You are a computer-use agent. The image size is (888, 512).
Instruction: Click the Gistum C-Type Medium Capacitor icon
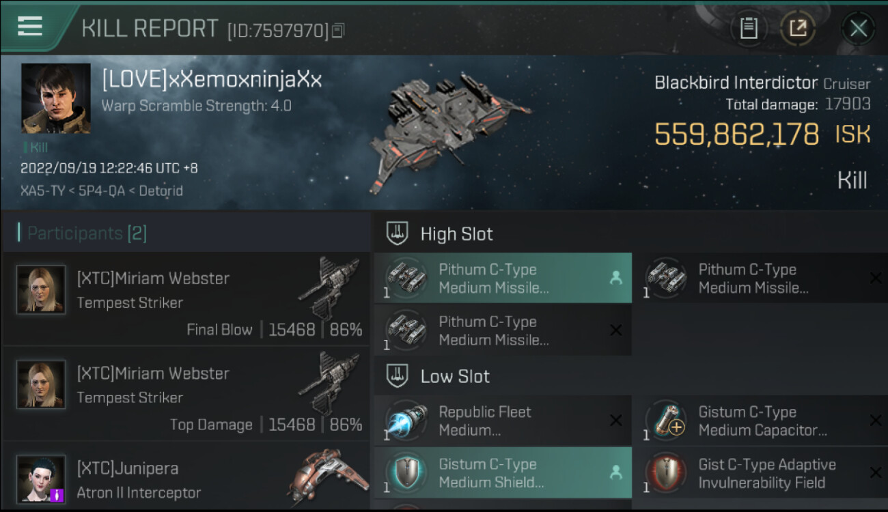pos(666,420)
